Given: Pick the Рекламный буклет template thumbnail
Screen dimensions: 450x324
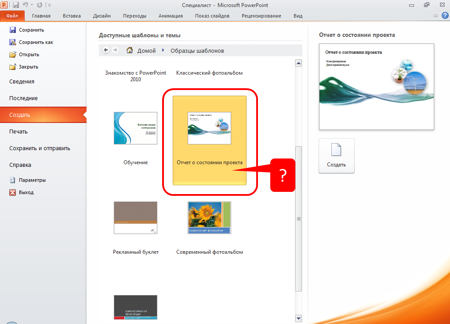Looking at the screenshot, I should click(135, 218).
